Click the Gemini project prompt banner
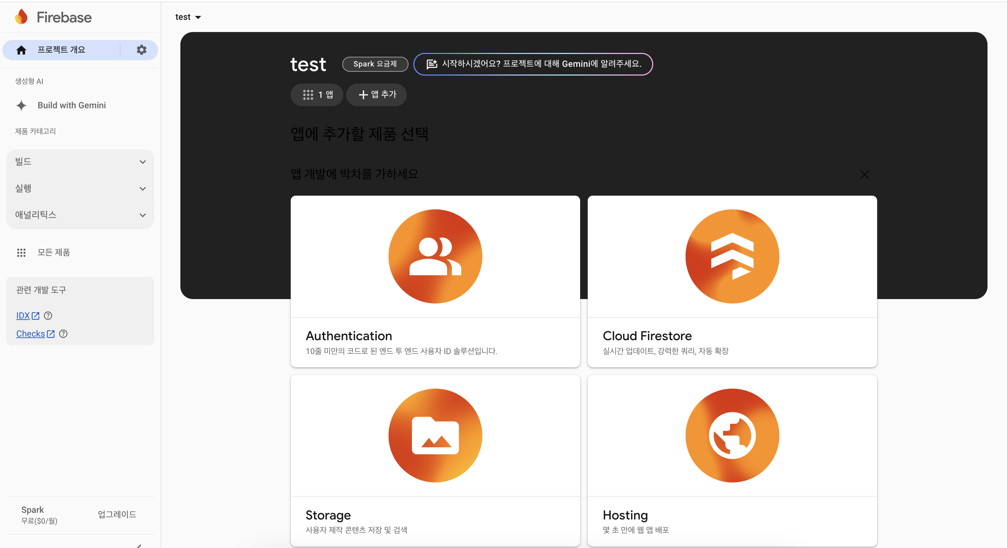Image resolution: width=1007 pixels, height=548 pixels. pyautogui.click(x=533, y=64)
